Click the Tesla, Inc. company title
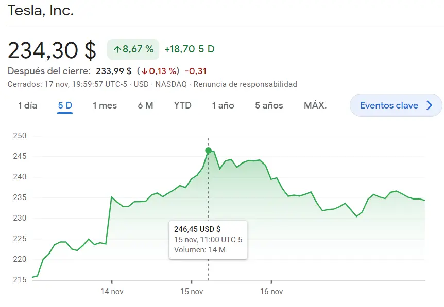This screenshot has width=444, height=307. tap(40, 10)
